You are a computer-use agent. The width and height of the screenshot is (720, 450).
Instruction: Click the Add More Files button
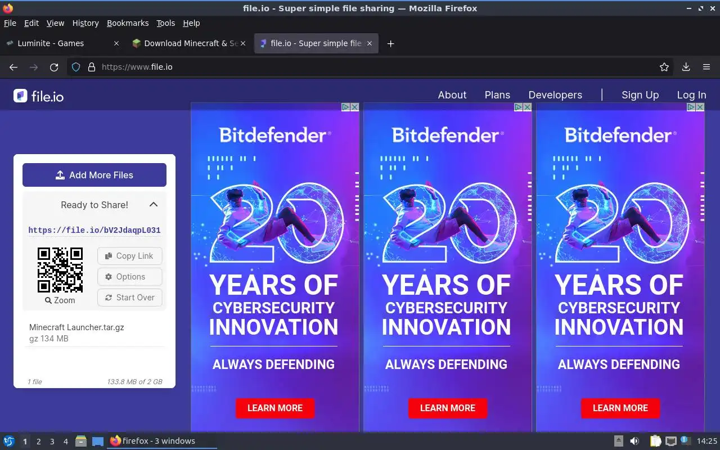[x=94, y=175]
